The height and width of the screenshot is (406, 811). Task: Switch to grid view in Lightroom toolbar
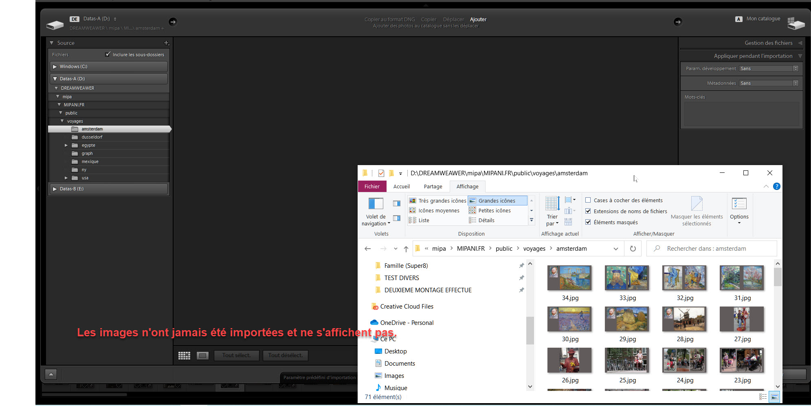click(x=184, y=355)
